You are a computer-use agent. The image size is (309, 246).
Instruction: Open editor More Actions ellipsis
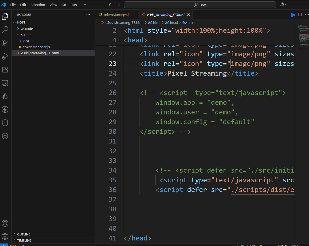pos(307,15)
